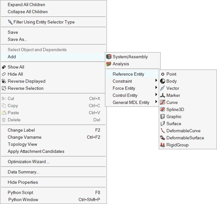Choose the Marker axes icon
The height and width of the screenshot is (204, 217).
(x=163, y=96)
